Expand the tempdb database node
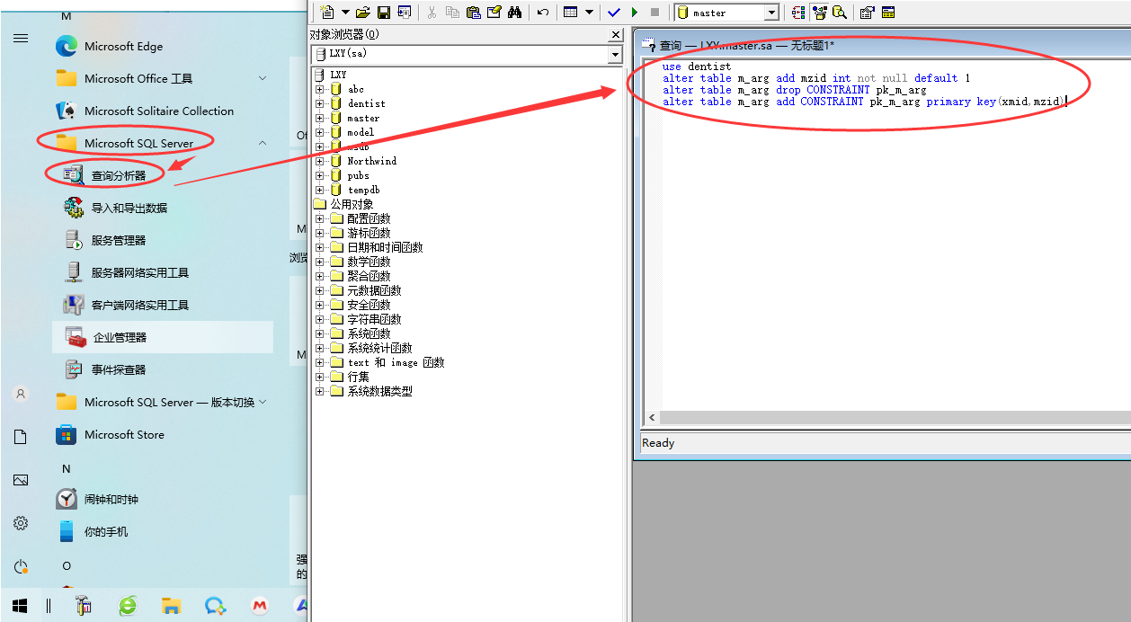The image size is (1131, 622). point(319,190)
